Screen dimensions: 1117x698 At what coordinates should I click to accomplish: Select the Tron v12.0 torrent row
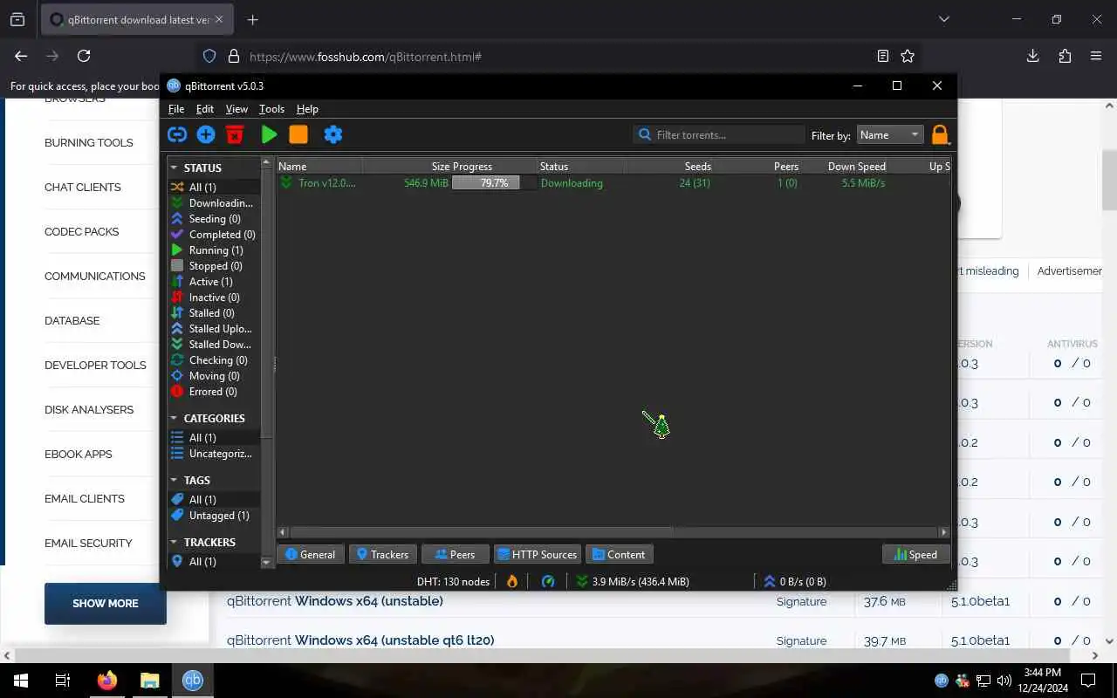[x=613, y=183]
